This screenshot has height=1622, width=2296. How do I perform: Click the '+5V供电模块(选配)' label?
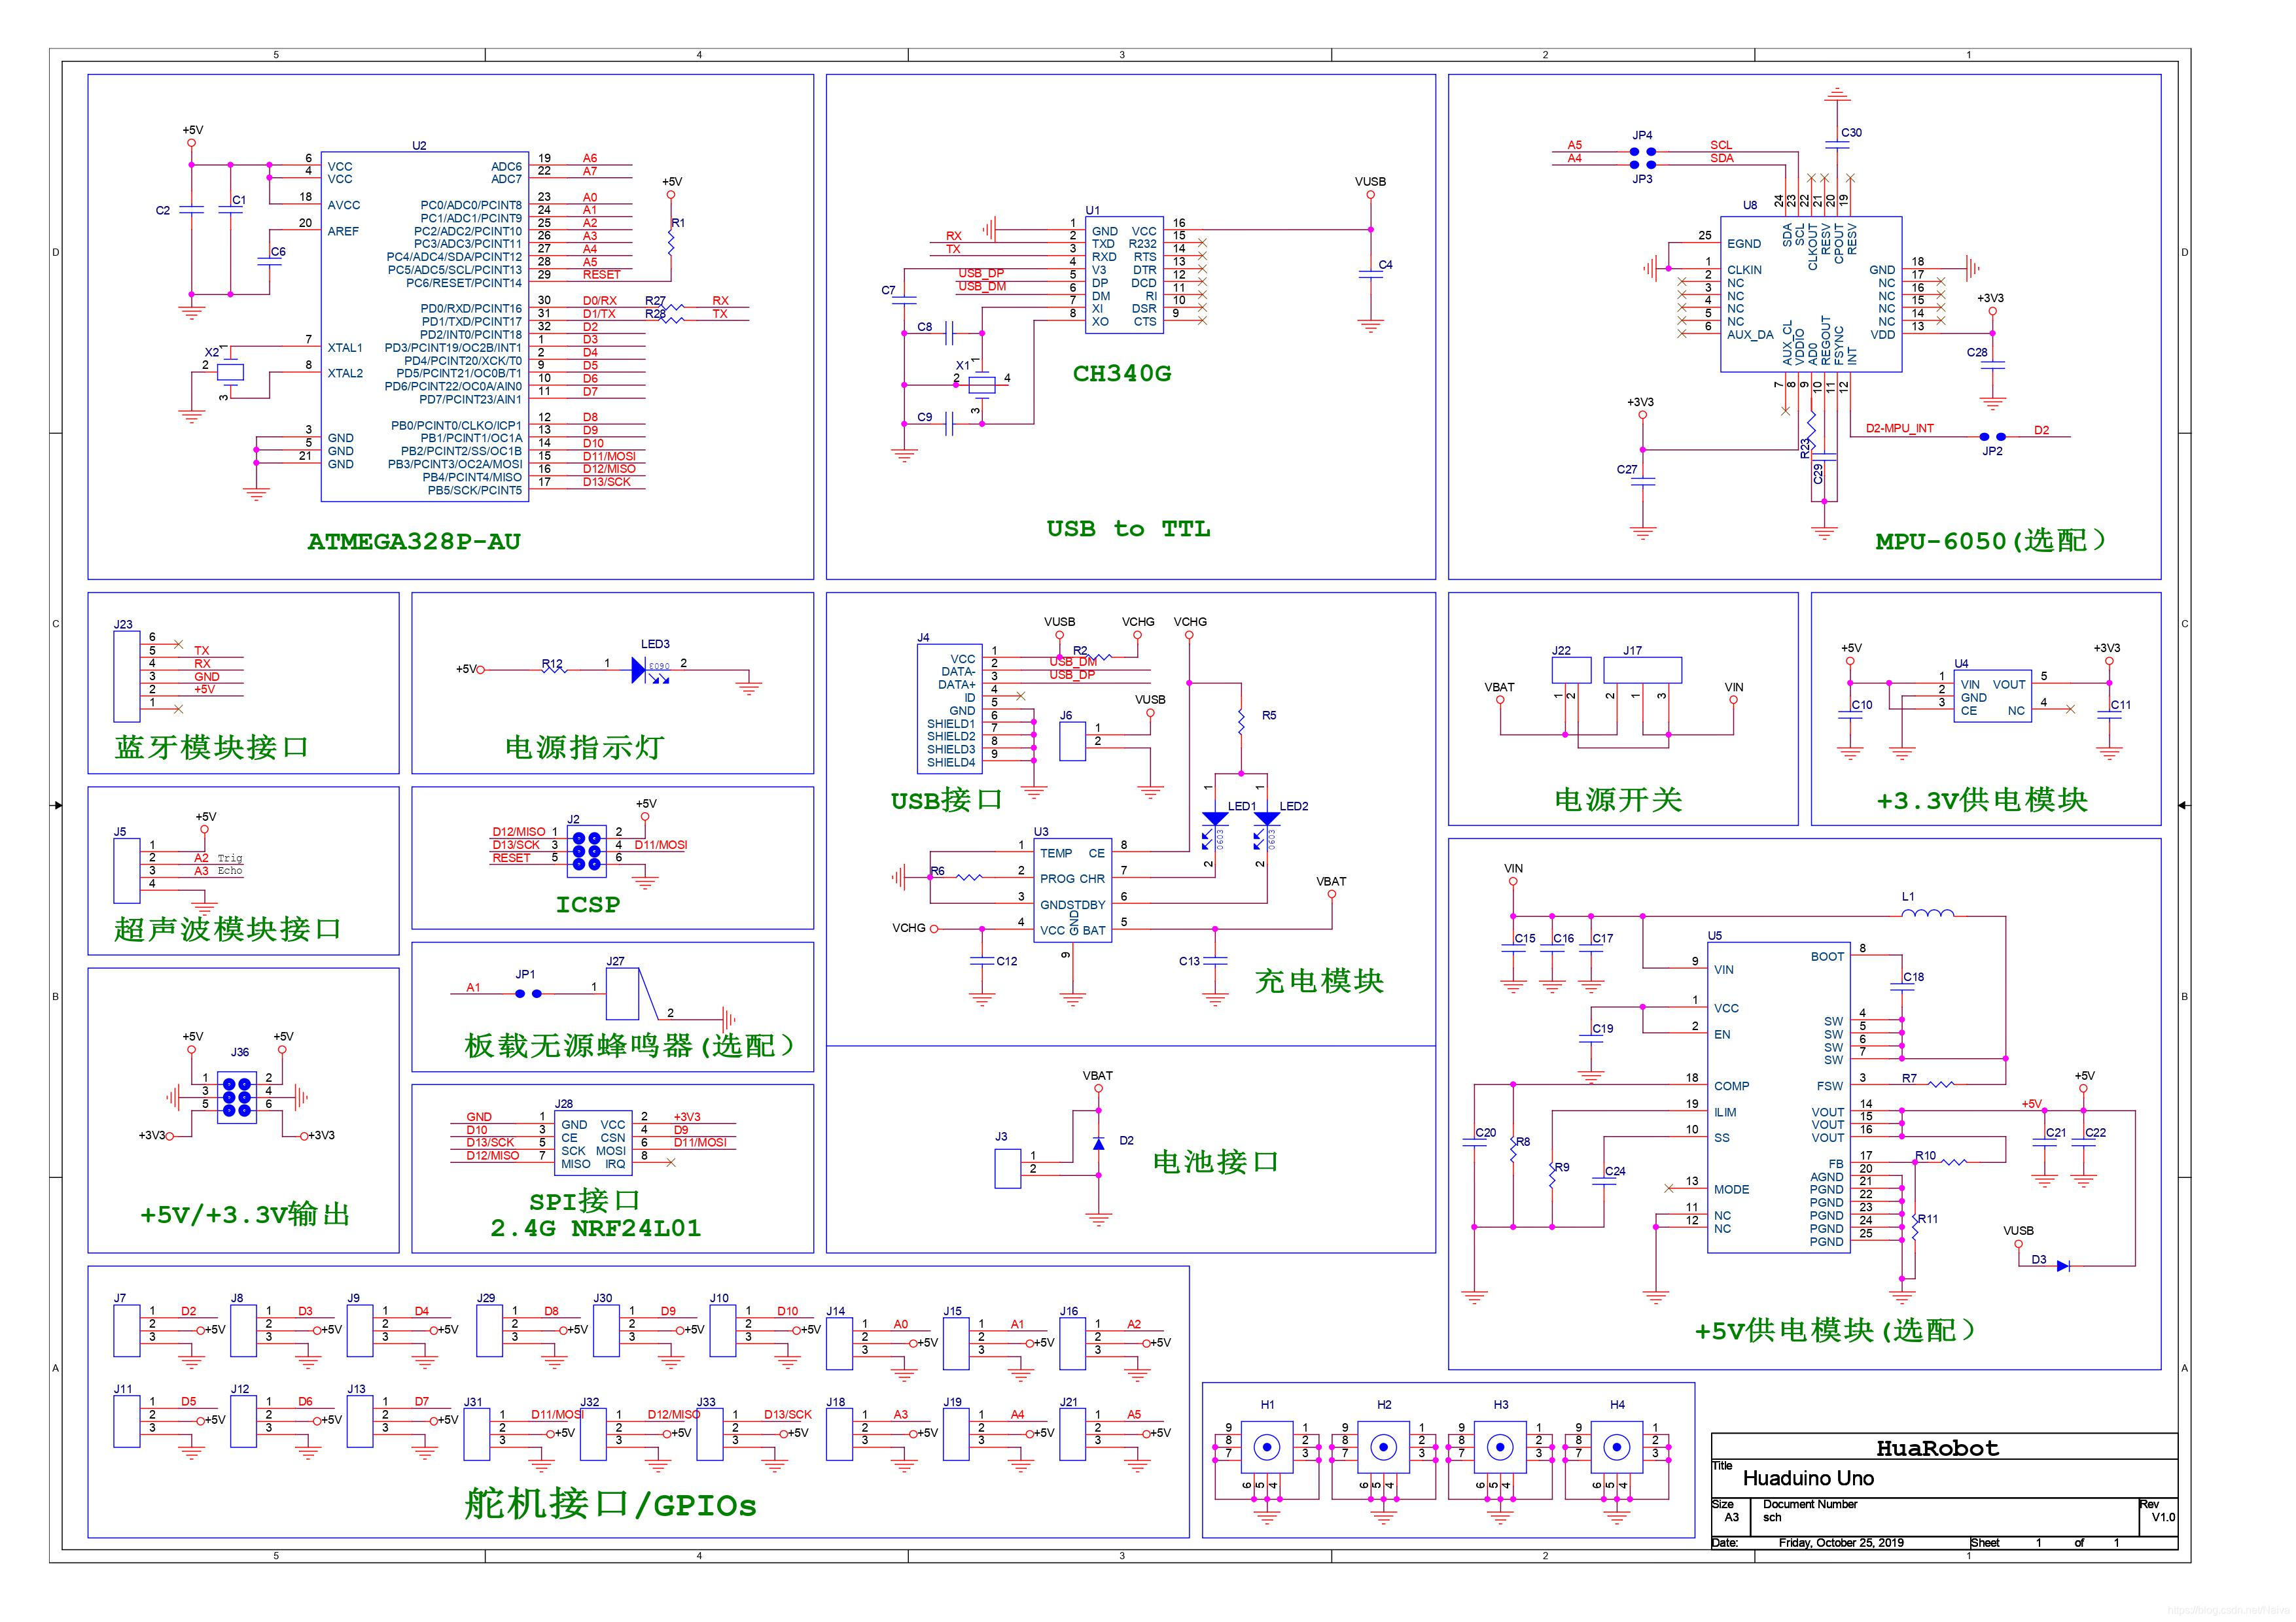coord(1836,1330)
